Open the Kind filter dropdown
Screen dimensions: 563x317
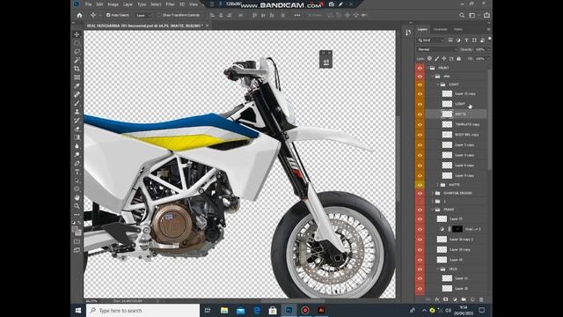point(431,41)
